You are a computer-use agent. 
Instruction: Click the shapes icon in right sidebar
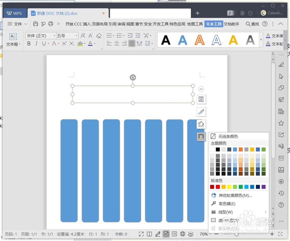click(281, 88)
